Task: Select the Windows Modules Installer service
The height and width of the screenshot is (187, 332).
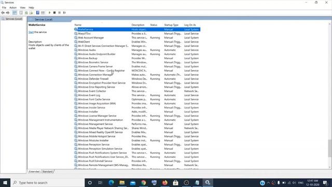Action: pyautogui.click(x=137, y=140)
